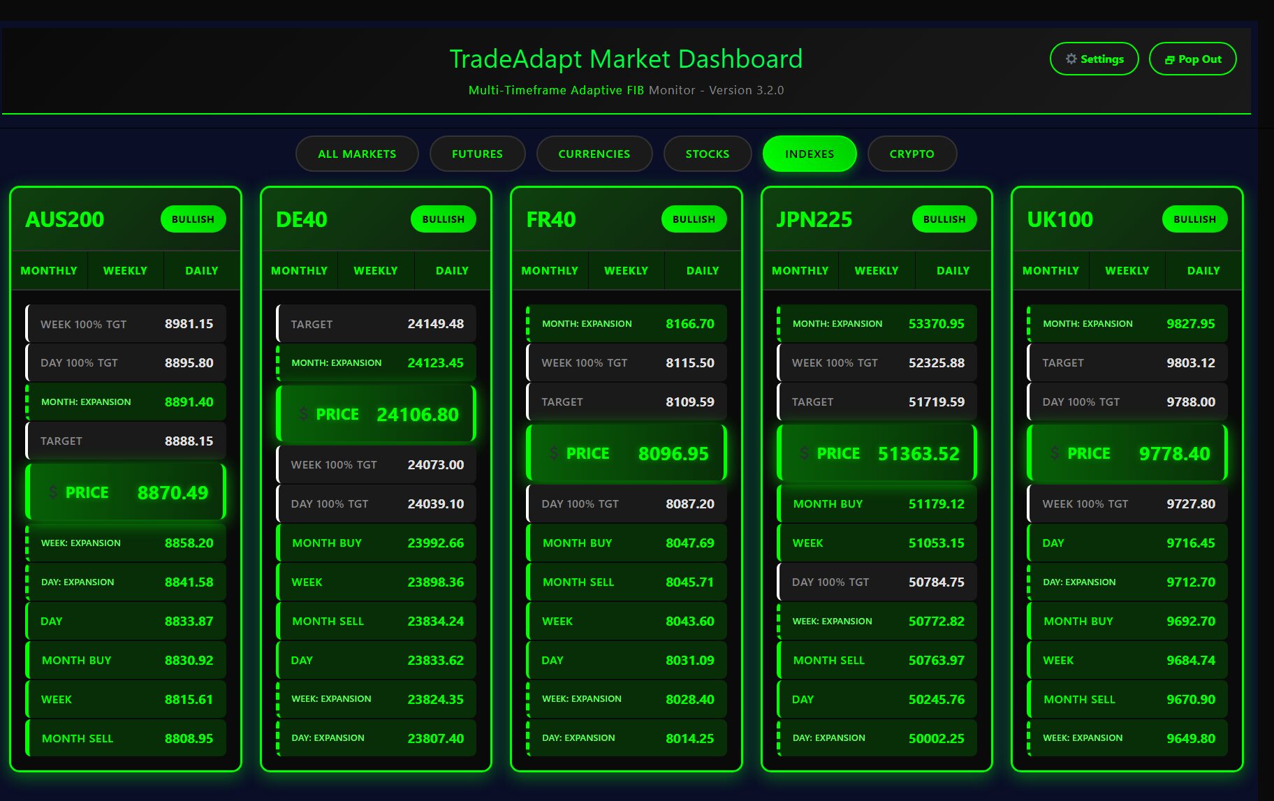
Task: Select the Futures market filter
Action: 477,154
